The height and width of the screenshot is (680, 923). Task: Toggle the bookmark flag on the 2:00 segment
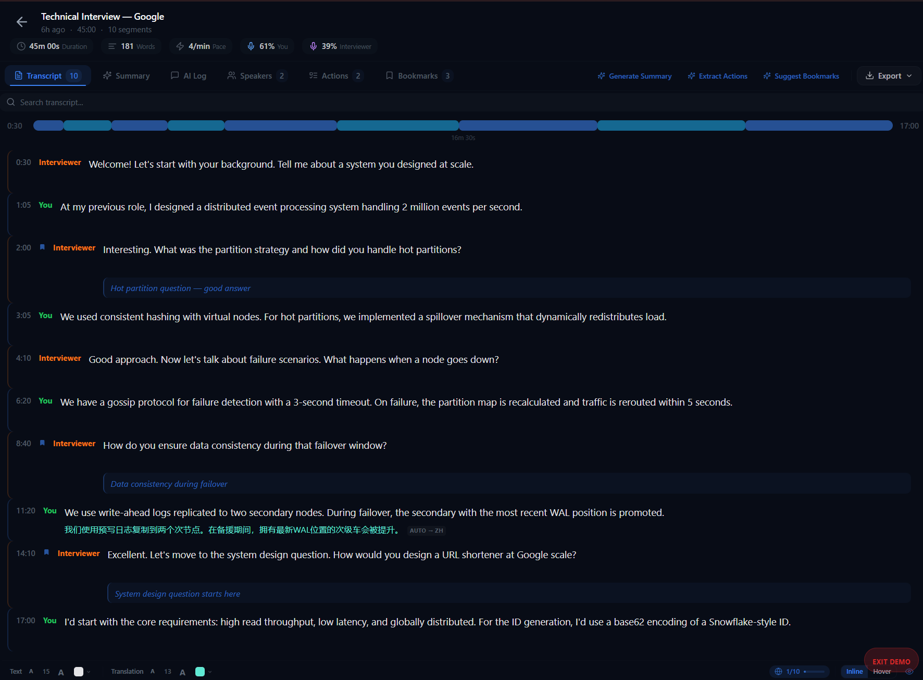pyautogui.click(x=42, y=247)
